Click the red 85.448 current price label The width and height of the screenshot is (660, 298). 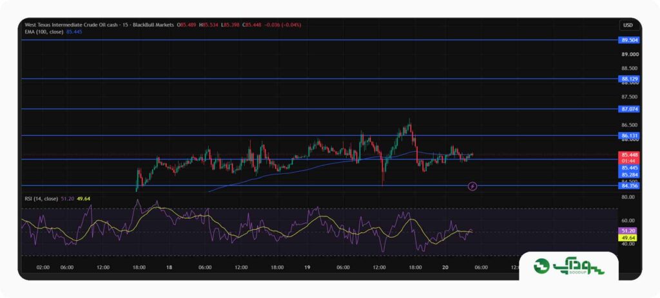coord(629,154)
